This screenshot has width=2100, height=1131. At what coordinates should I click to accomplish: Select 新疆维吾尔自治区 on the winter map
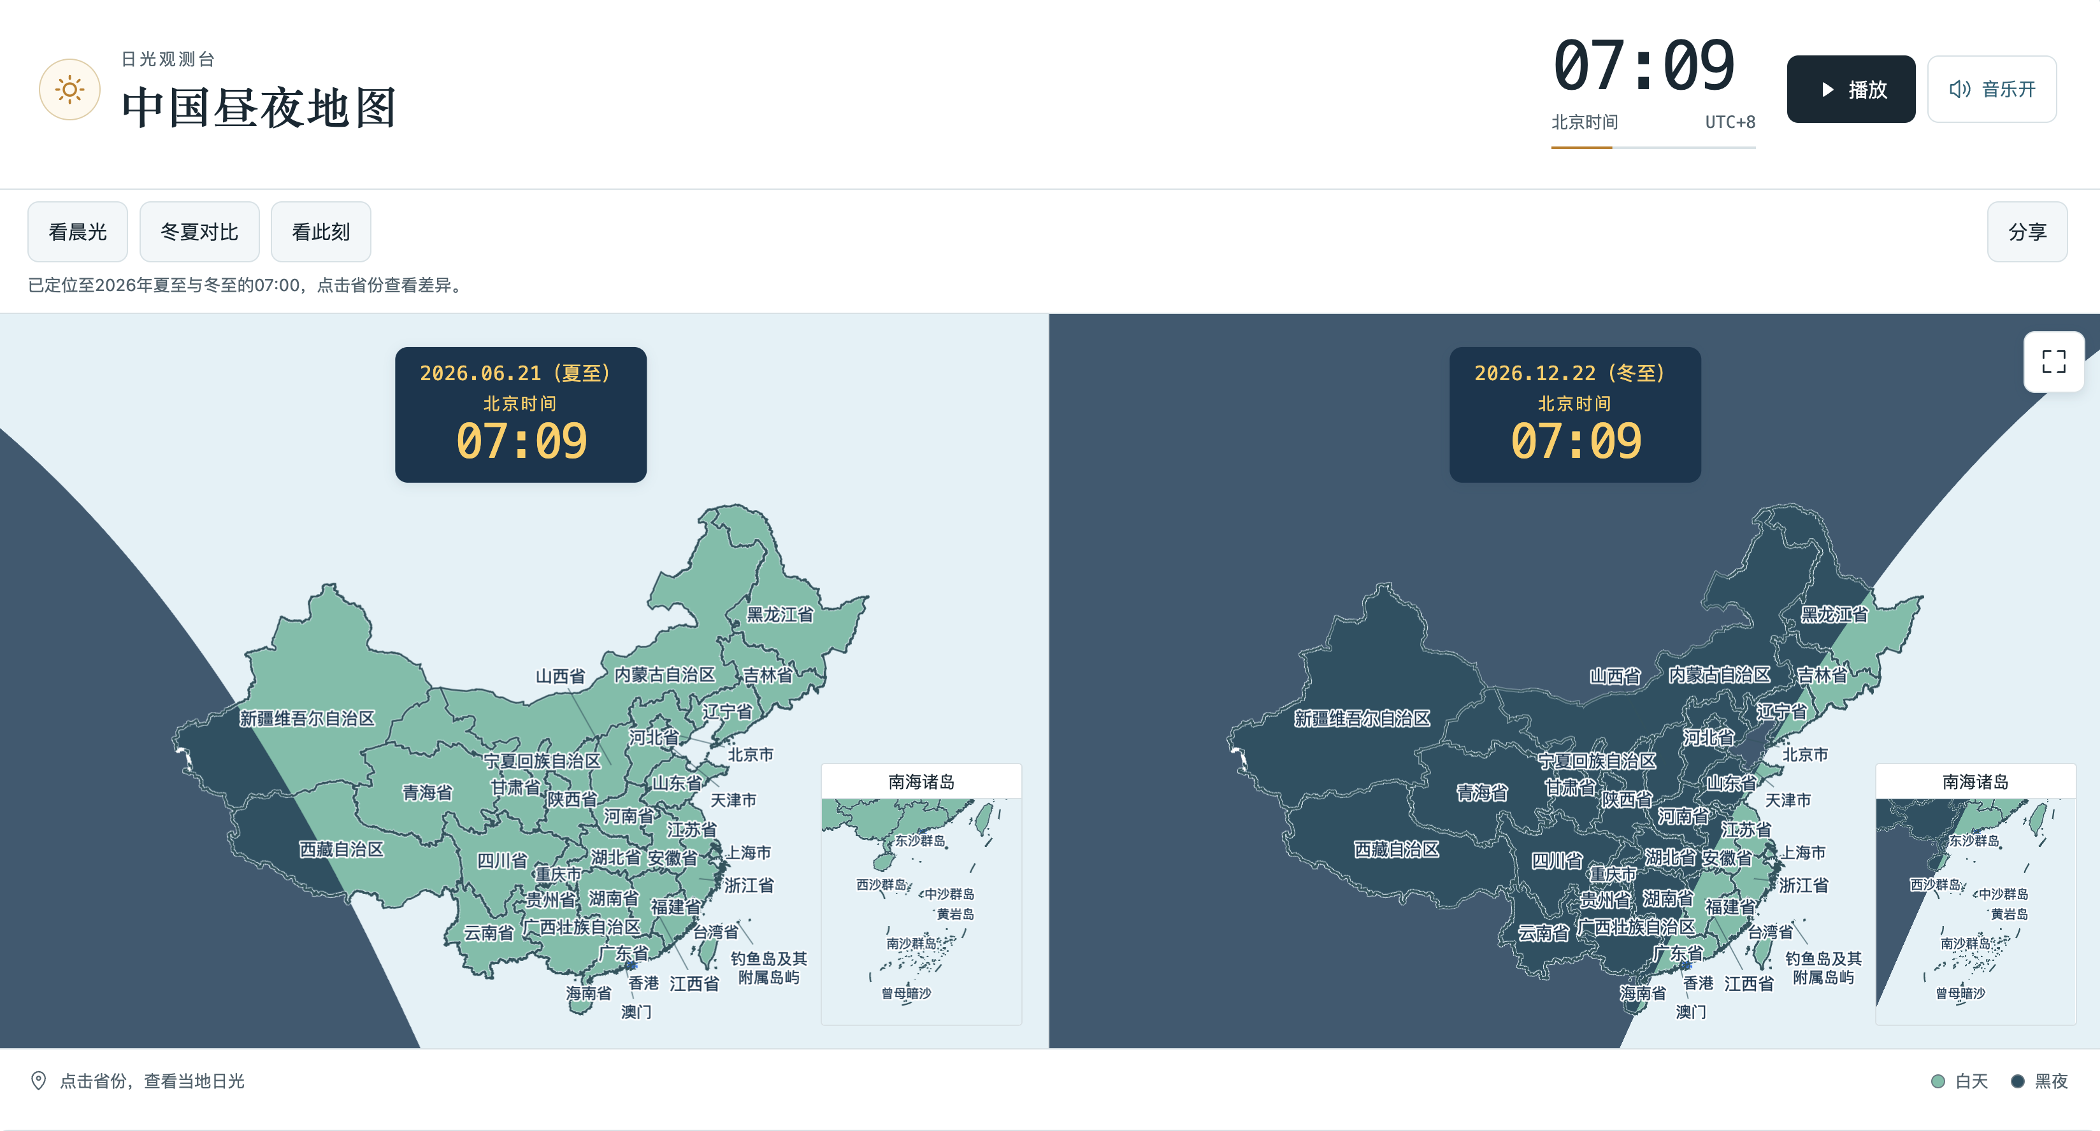point(1362,718)
